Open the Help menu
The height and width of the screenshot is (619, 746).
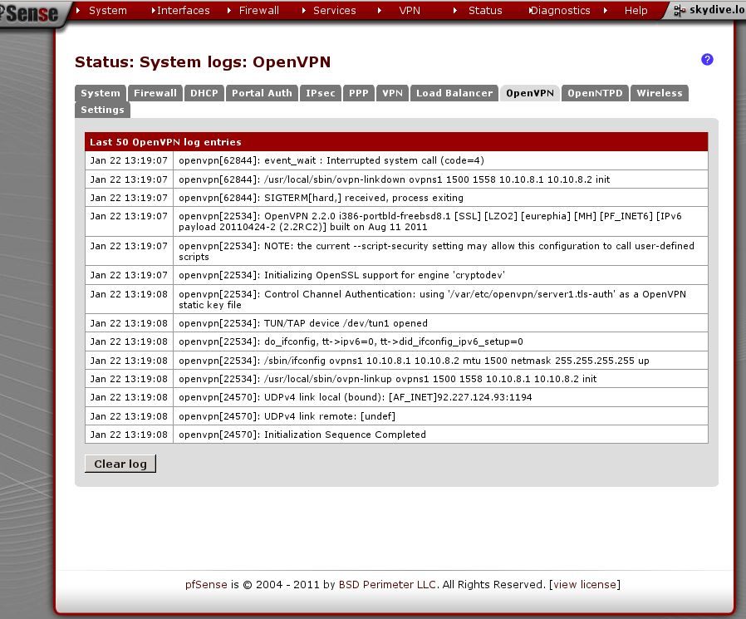[636, 11]
